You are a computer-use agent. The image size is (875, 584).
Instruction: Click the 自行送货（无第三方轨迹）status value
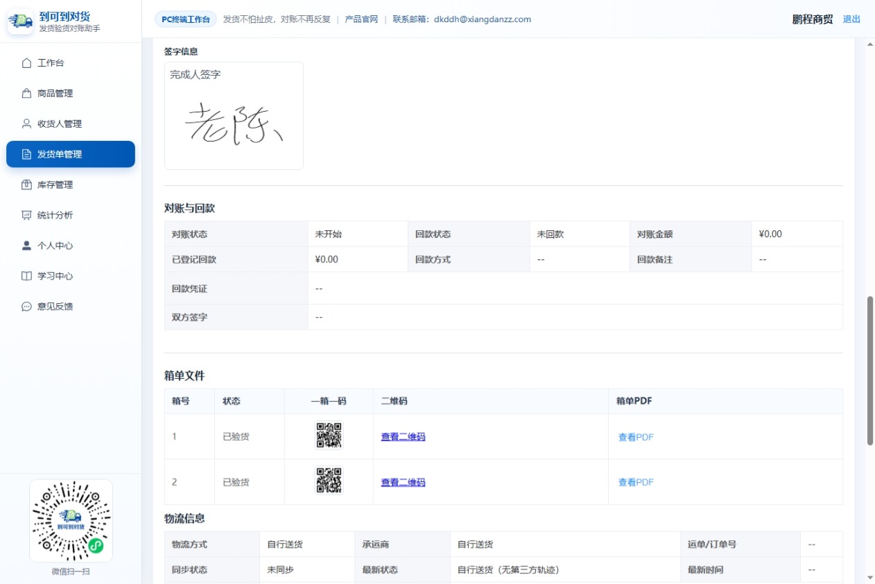click(x=508, y=569)
